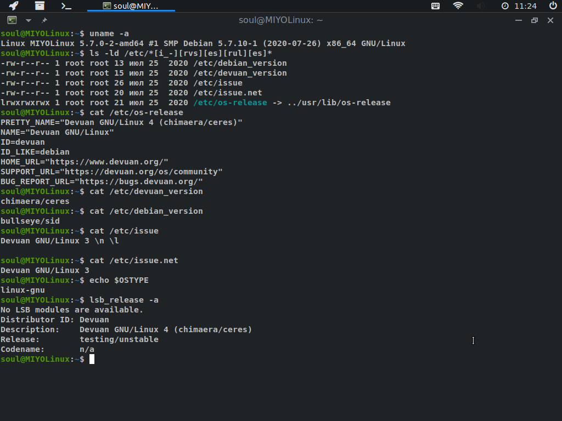The image size is (562, 421).
Task: Click the ID_LIKE=debian line
Action: (35, 152)
